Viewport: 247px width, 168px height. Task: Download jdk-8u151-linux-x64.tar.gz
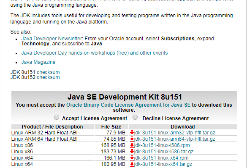coord(163,164)
